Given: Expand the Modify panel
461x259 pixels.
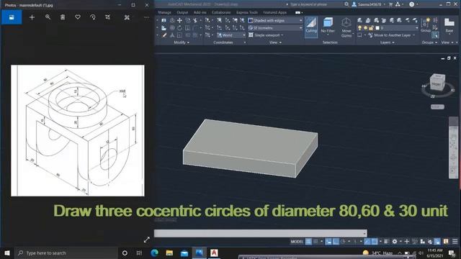Looking at the screenshot, I should tap(182, 42).
